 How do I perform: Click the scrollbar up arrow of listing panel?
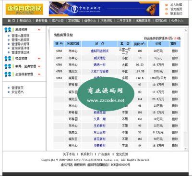[186, 30]
